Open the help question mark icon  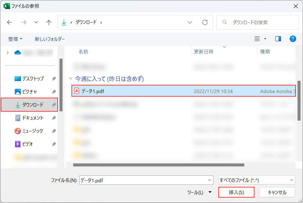pos(293,39)
